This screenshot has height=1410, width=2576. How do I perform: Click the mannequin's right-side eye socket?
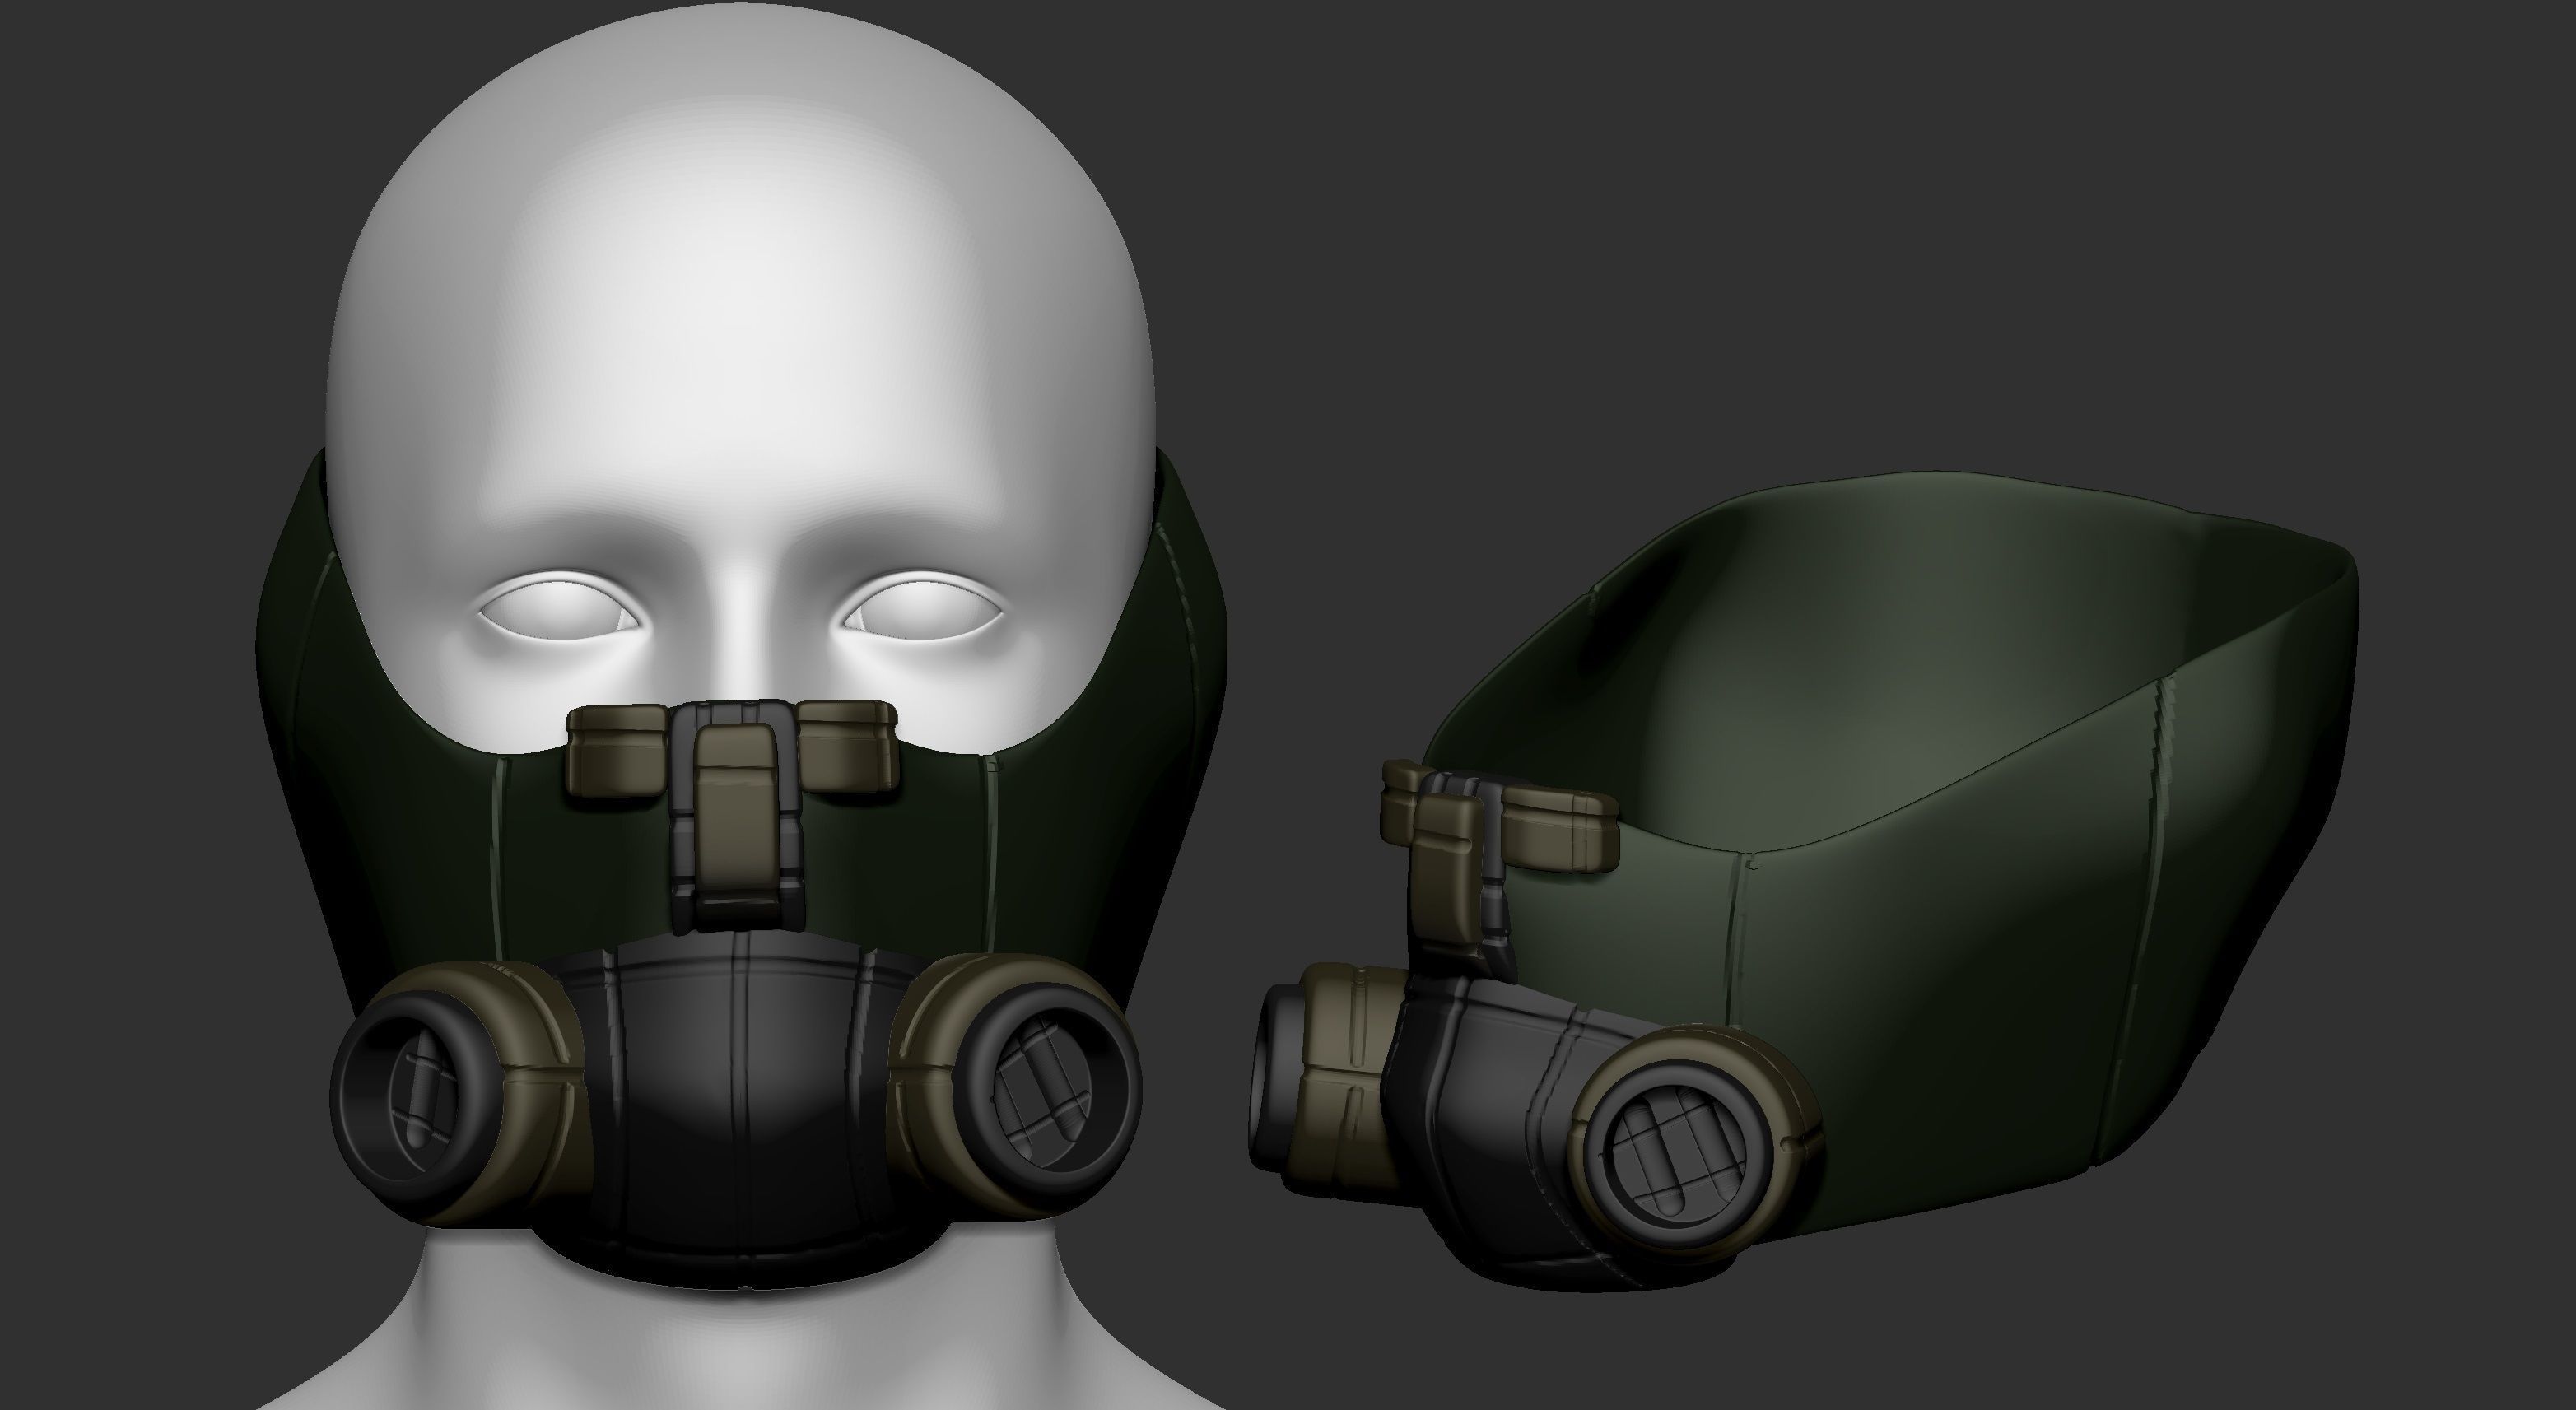coord(921,607)
